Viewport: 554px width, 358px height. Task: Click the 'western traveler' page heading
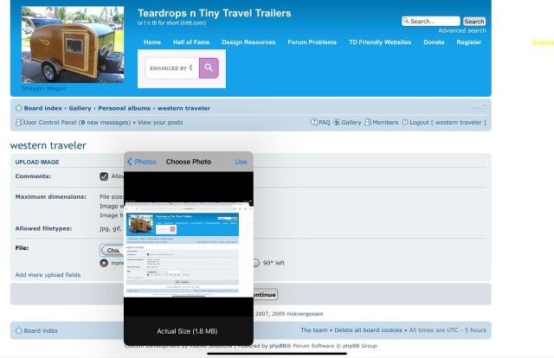coord(48,145)
